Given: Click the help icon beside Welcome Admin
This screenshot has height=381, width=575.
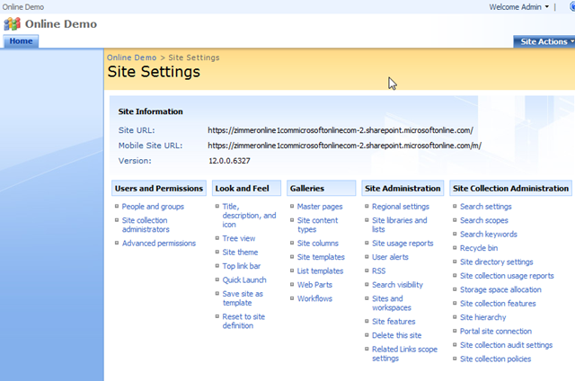Looking at the screenshot, I should [571, 7].
